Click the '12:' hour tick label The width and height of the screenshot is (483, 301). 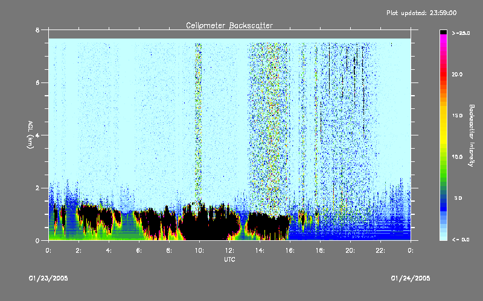[229, 250]
